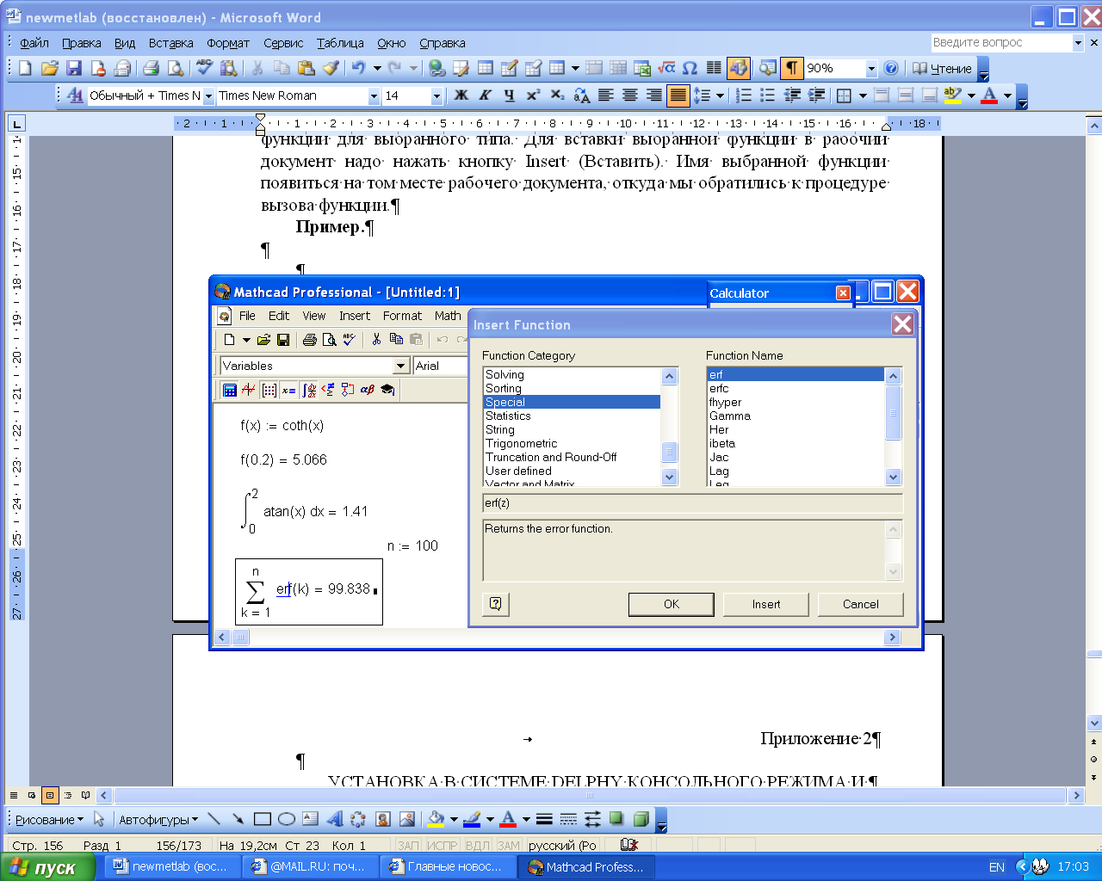Expand the undo history dropdown arrow
This screenshot has width=1102, height=881.
(x=377, y=68)
